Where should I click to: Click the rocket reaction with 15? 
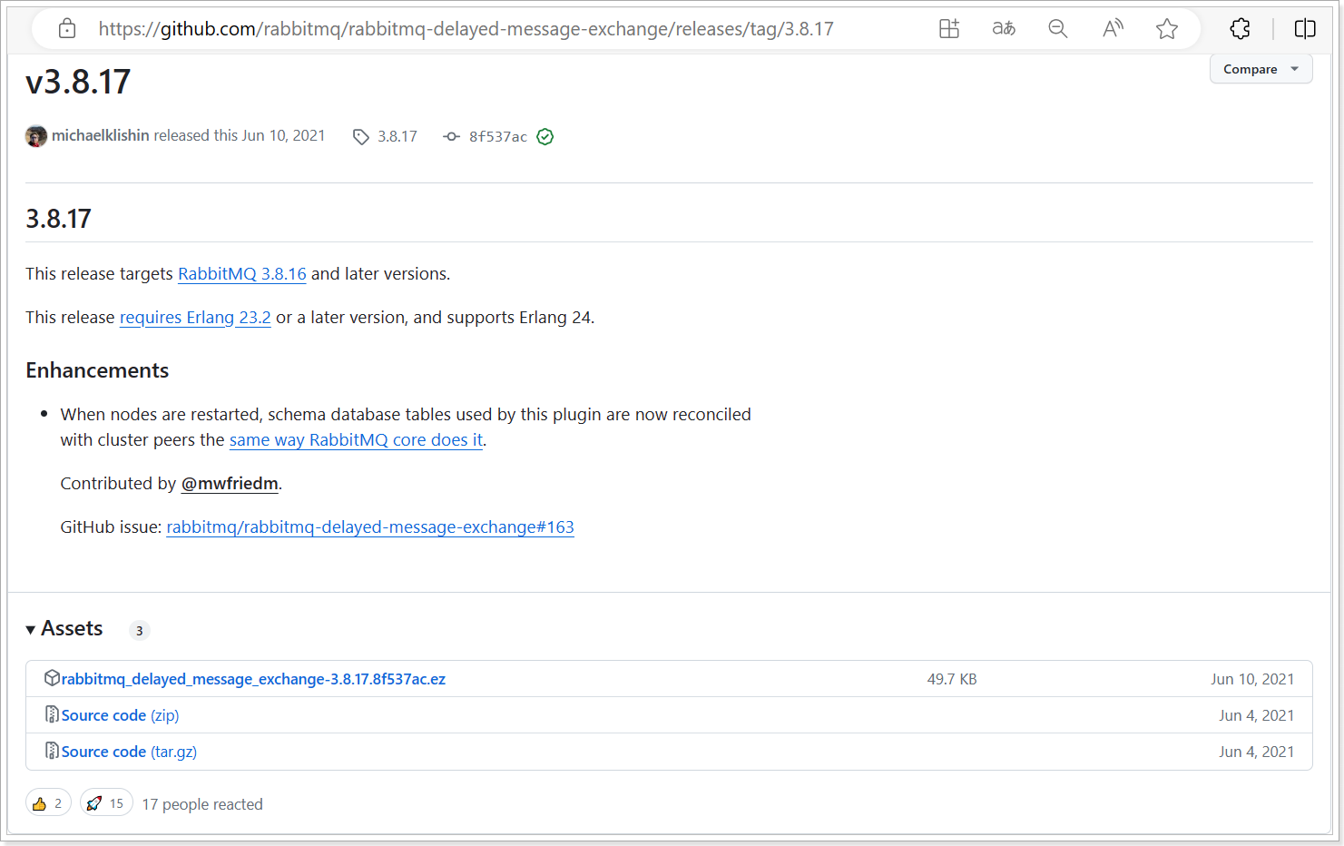pyautogui.click(x=107, y=803)
